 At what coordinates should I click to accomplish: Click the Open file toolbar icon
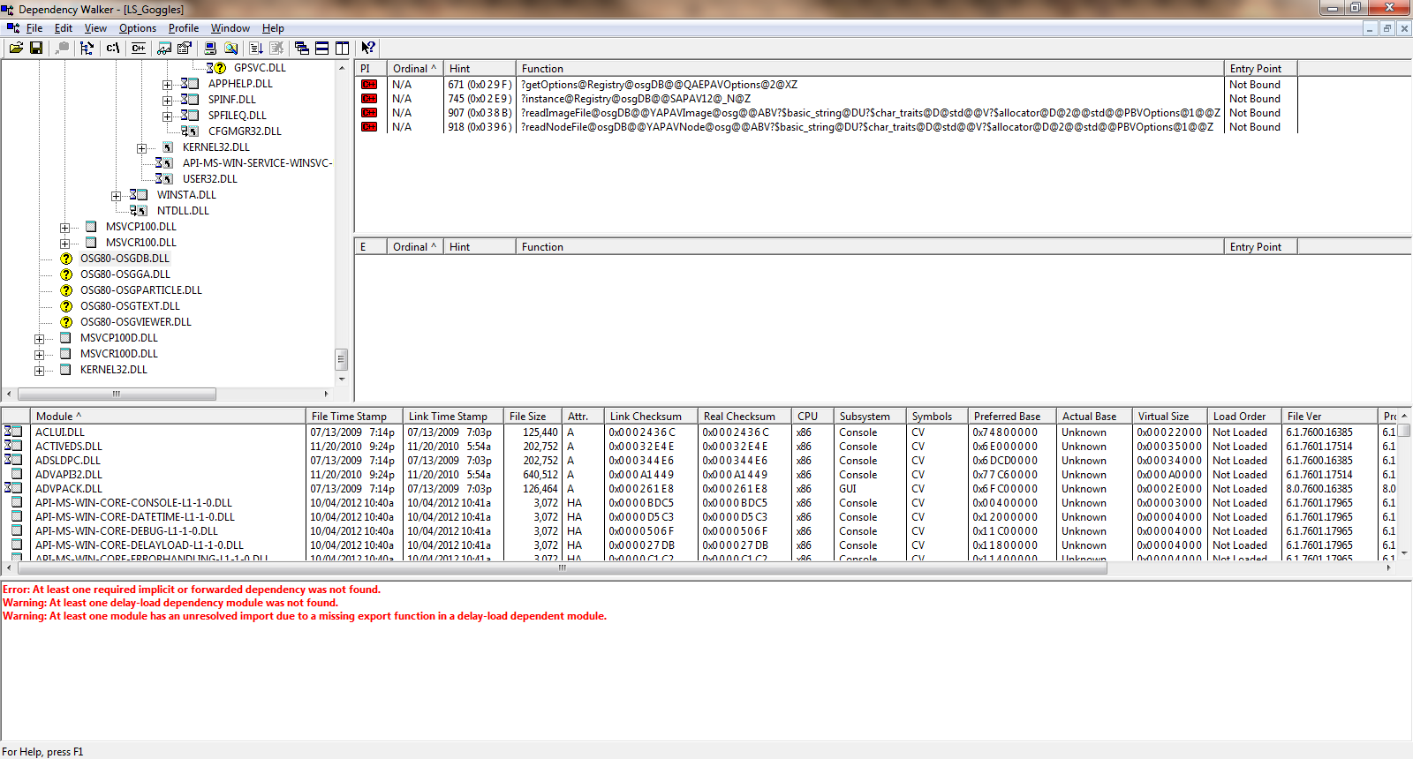click(x=16, y=48)
